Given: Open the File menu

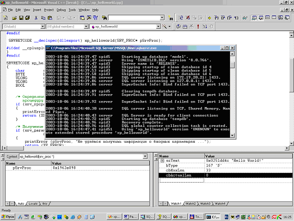Looking at the screenshot, I should (x=11, y=10).
